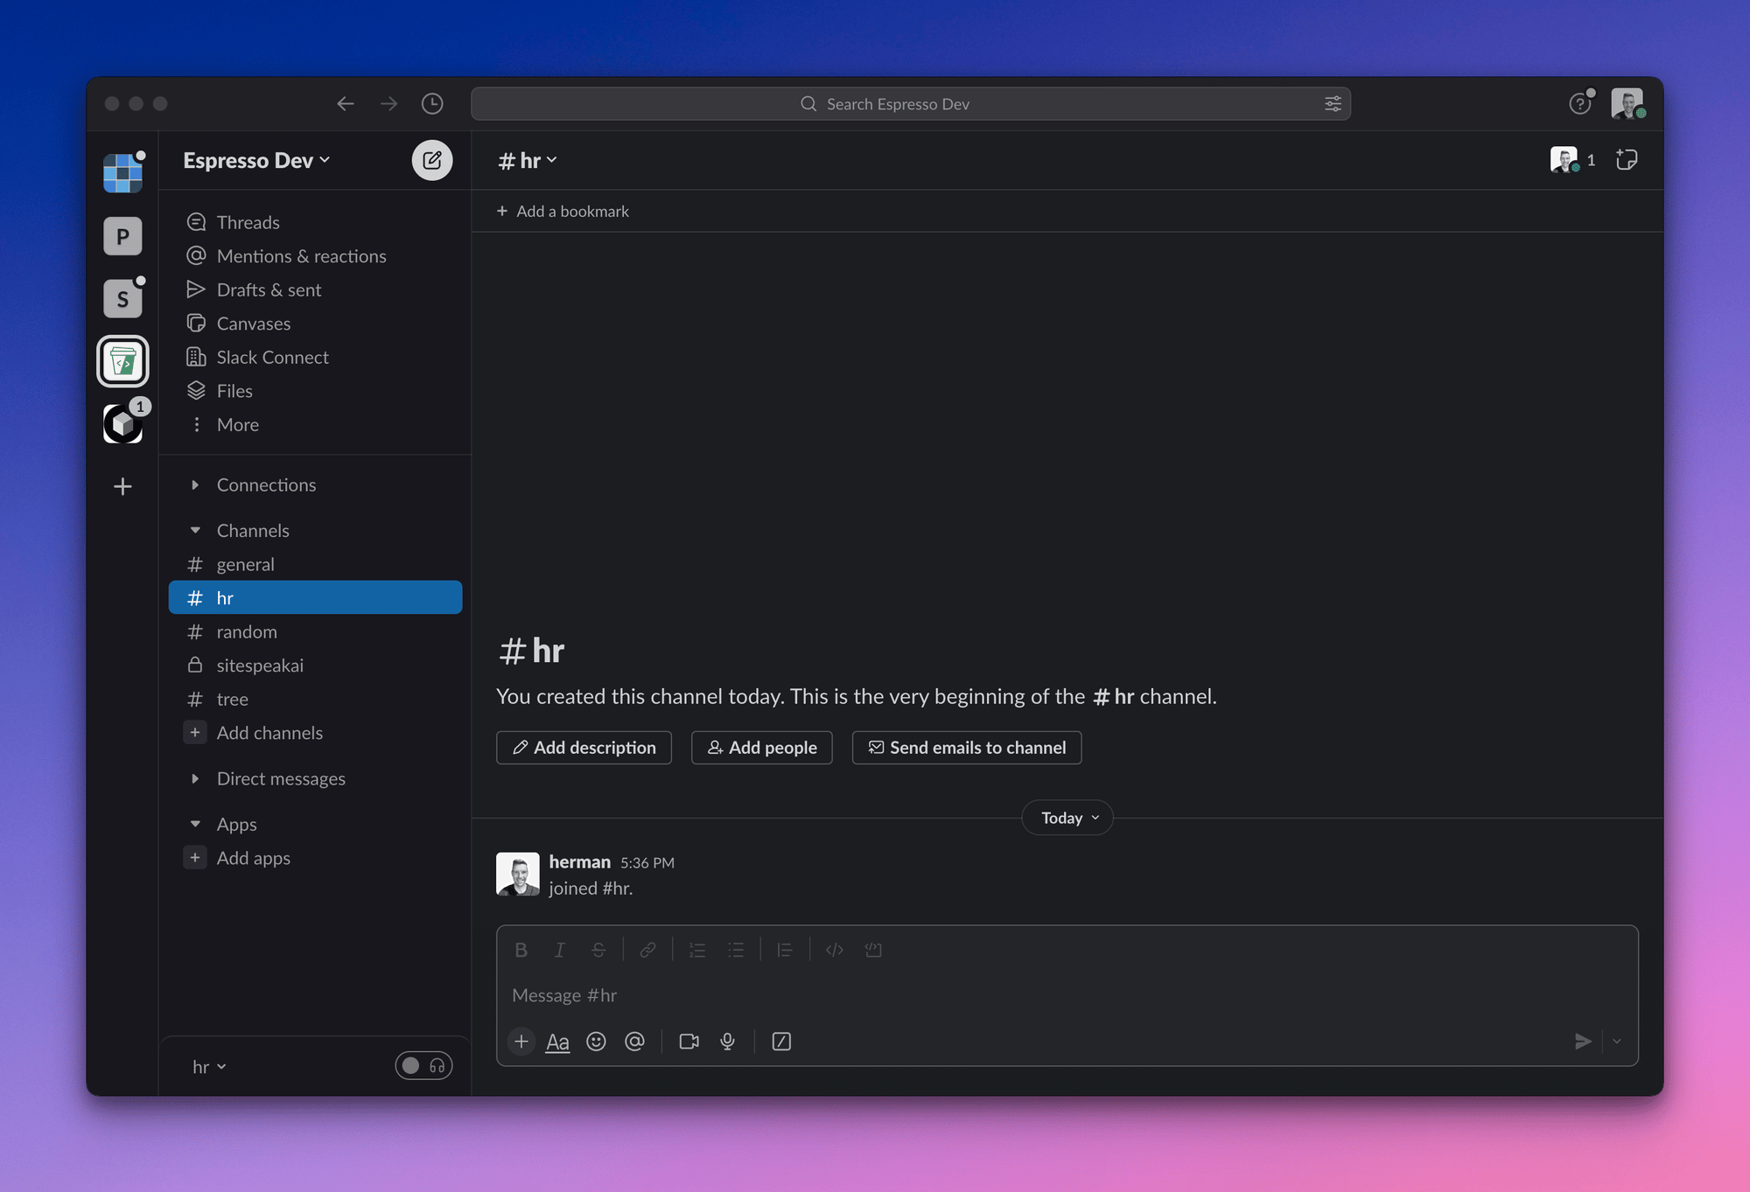The height and width of the screenshot is (1192, 1750).
Task: Insert an ordered list
Action: click(697, 950)
